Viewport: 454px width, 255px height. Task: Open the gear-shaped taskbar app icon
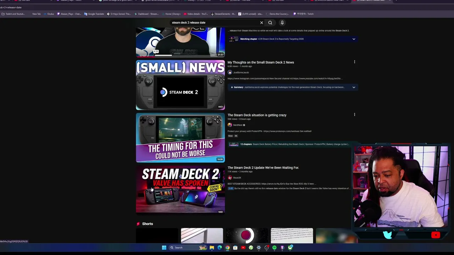[x=259, y=248]
